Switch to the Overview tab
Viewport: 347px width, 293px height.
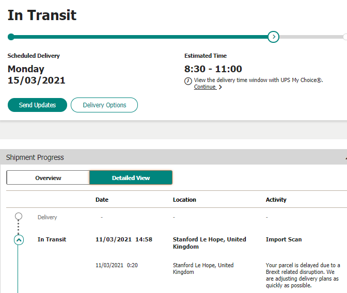pos(48,177)
